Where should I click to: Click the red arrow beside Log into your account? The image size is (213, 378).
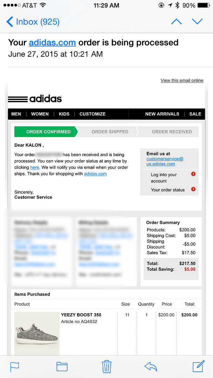coord(193,174)
